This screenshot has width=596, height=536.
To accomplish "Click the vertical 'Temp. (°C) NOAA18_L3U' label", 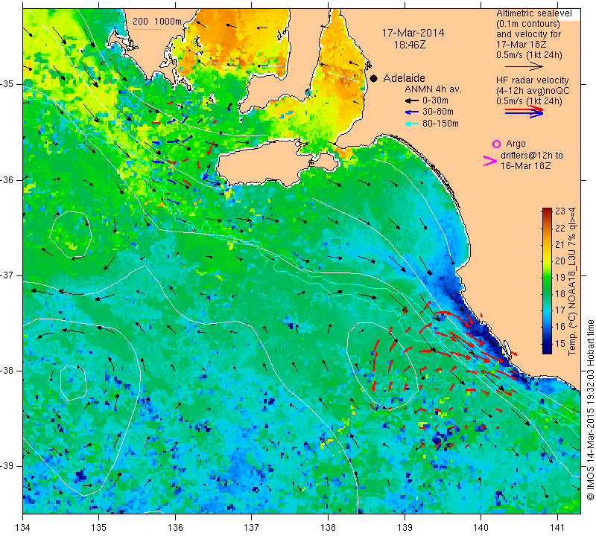I will pyautogui.click(x=571, y=281).
